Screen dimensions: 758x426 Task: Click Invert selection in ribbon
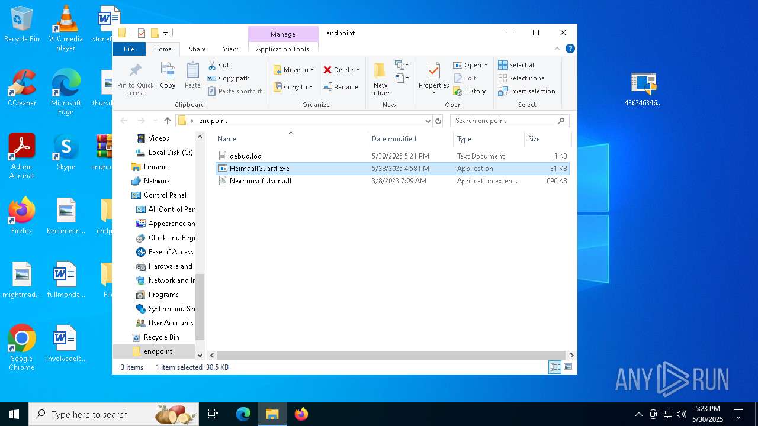(x=526, y=91)
